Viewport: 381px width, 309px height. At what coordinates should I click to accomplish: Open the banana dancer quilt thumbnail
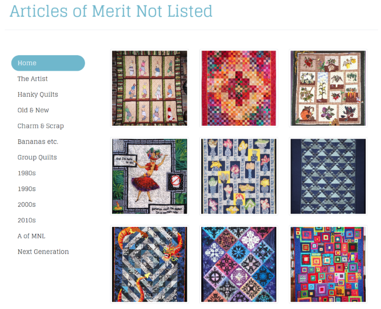tap(149, 176)
